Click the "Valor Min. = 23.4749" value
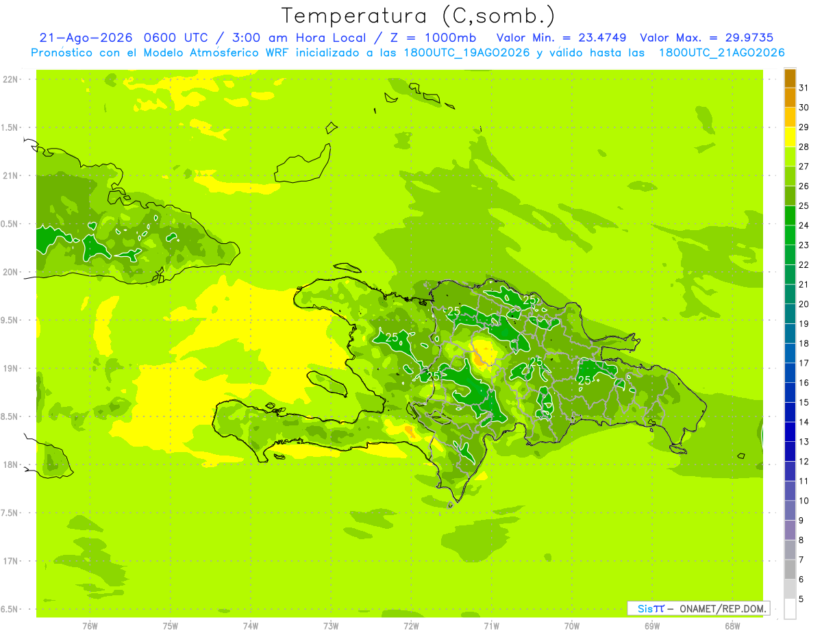Image resolution: width=822 pixels, height=635 pixels. tap(561, 38)
